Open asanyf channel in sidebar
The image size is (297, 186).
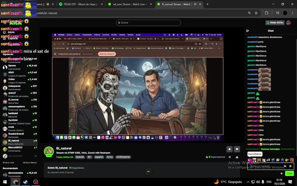coord(20,95)
